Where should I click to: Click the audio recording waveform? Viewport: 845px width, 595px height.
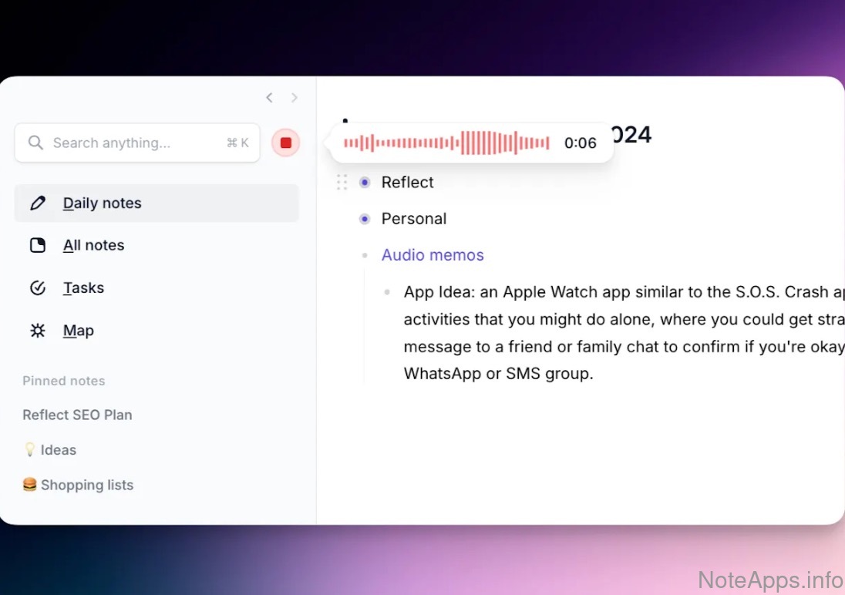point(446,143)
